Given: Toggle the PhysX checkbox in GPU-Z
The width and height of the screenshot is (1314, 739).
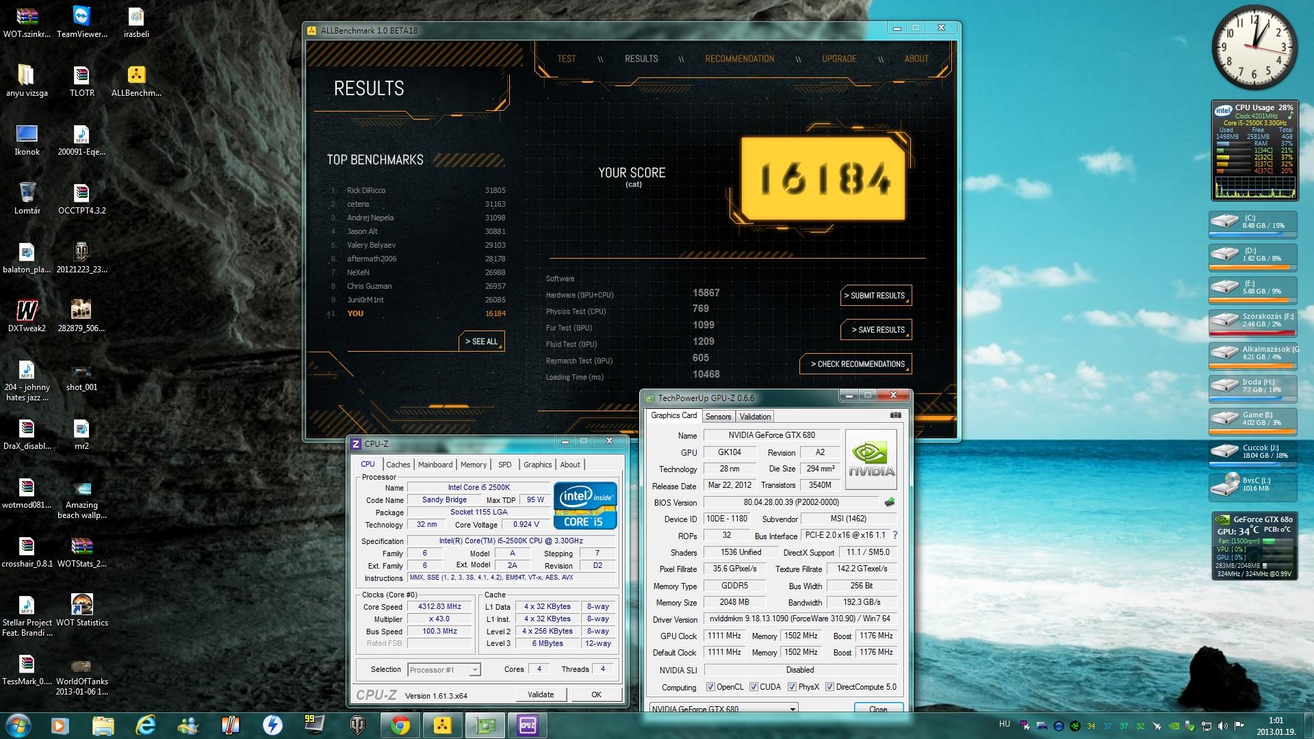Looking at the screenshot, I should pos(792,687).
